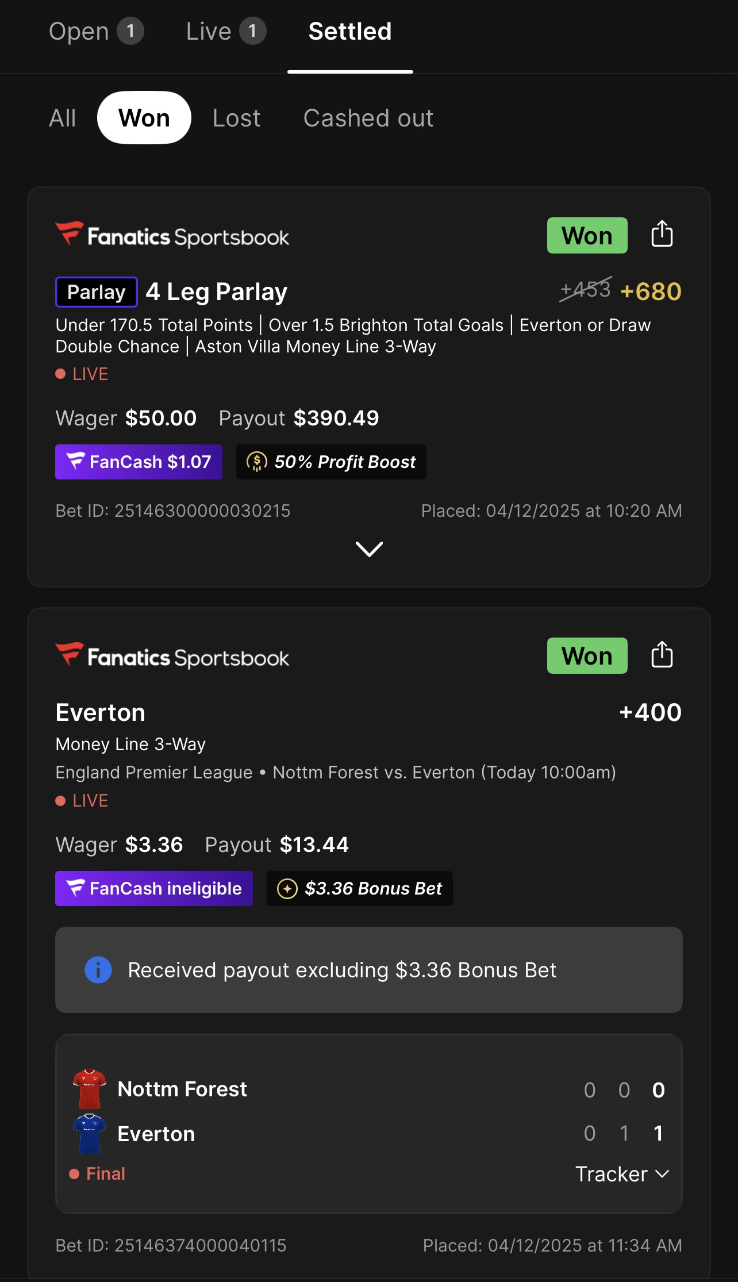Share the 4 Leg Parlay bet

[662, 235]
